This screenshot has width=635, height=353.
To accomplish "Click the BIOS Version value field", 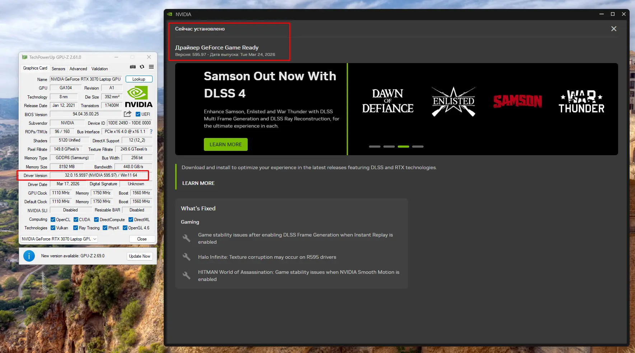I will coord(86,114).
